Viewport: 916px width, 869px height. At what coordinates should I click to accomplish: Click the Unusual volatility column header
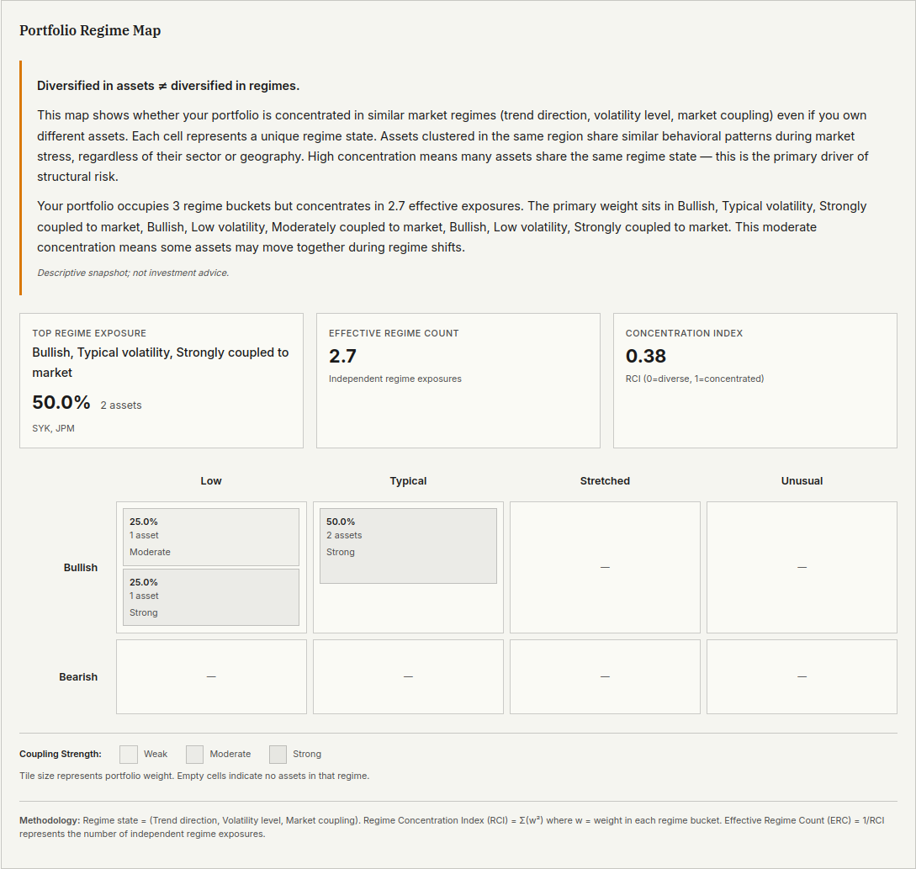802,481
